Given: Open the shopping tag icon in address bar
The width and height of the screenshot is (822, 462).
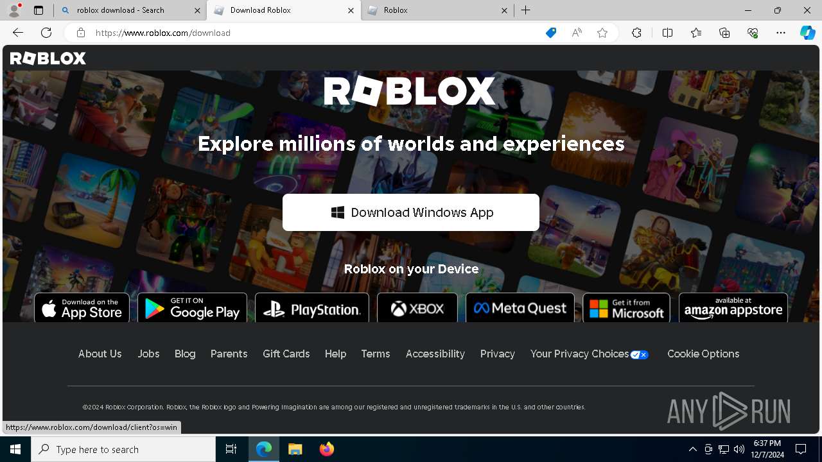Looking at the screenshot, I should 551,33.
